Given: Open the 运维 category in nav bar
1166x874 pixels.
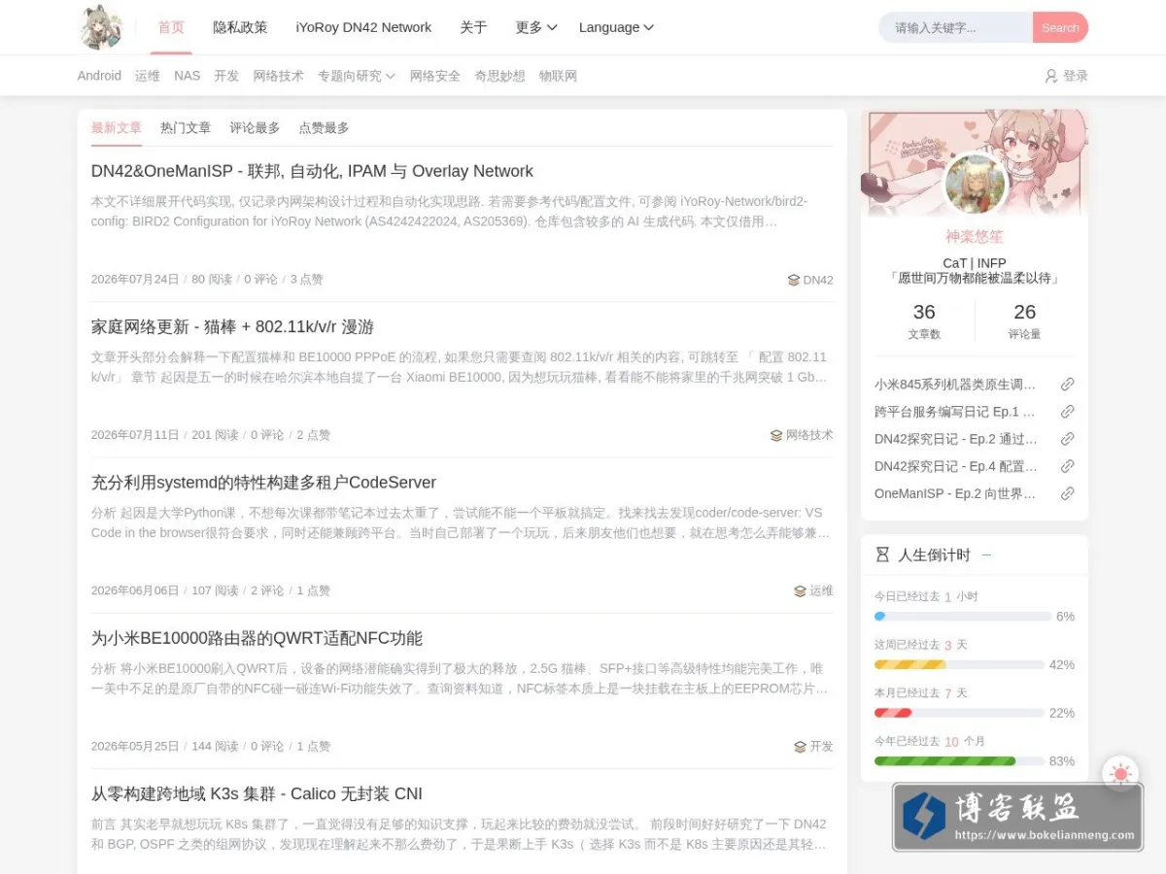Looking at the screenshot, I should (x=148, y=76).
